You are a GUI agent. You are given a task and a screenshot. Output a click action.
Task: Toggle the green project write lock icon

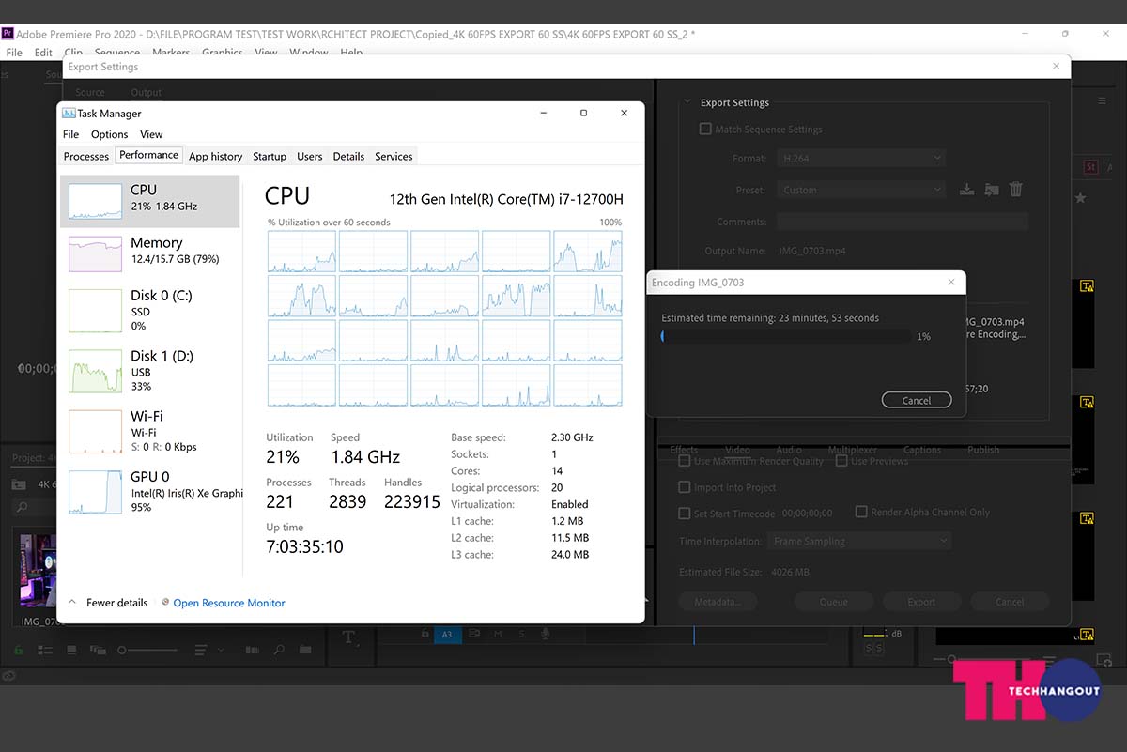[x=19, y=650]
